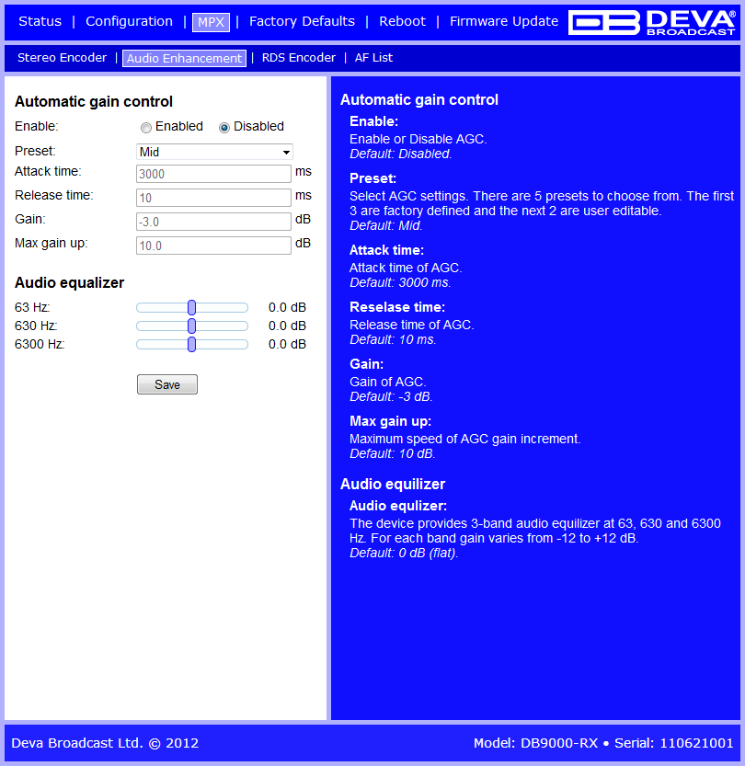Open the AF List sub-tab
Screen dimensions: 745x766
tap(373, 58)
